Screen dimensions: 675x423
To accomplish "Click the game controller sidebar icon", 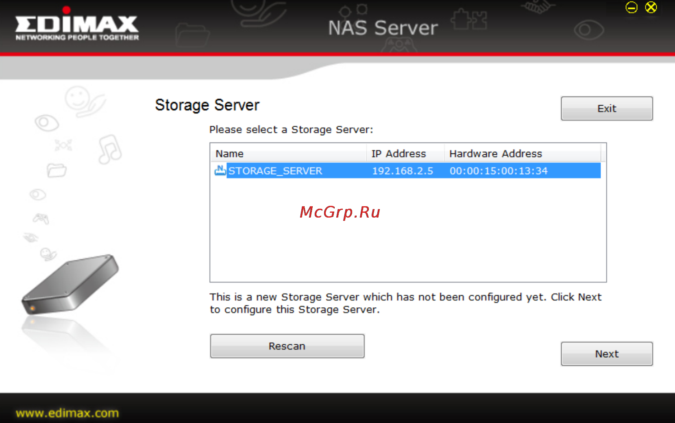I will click(41, 219).
